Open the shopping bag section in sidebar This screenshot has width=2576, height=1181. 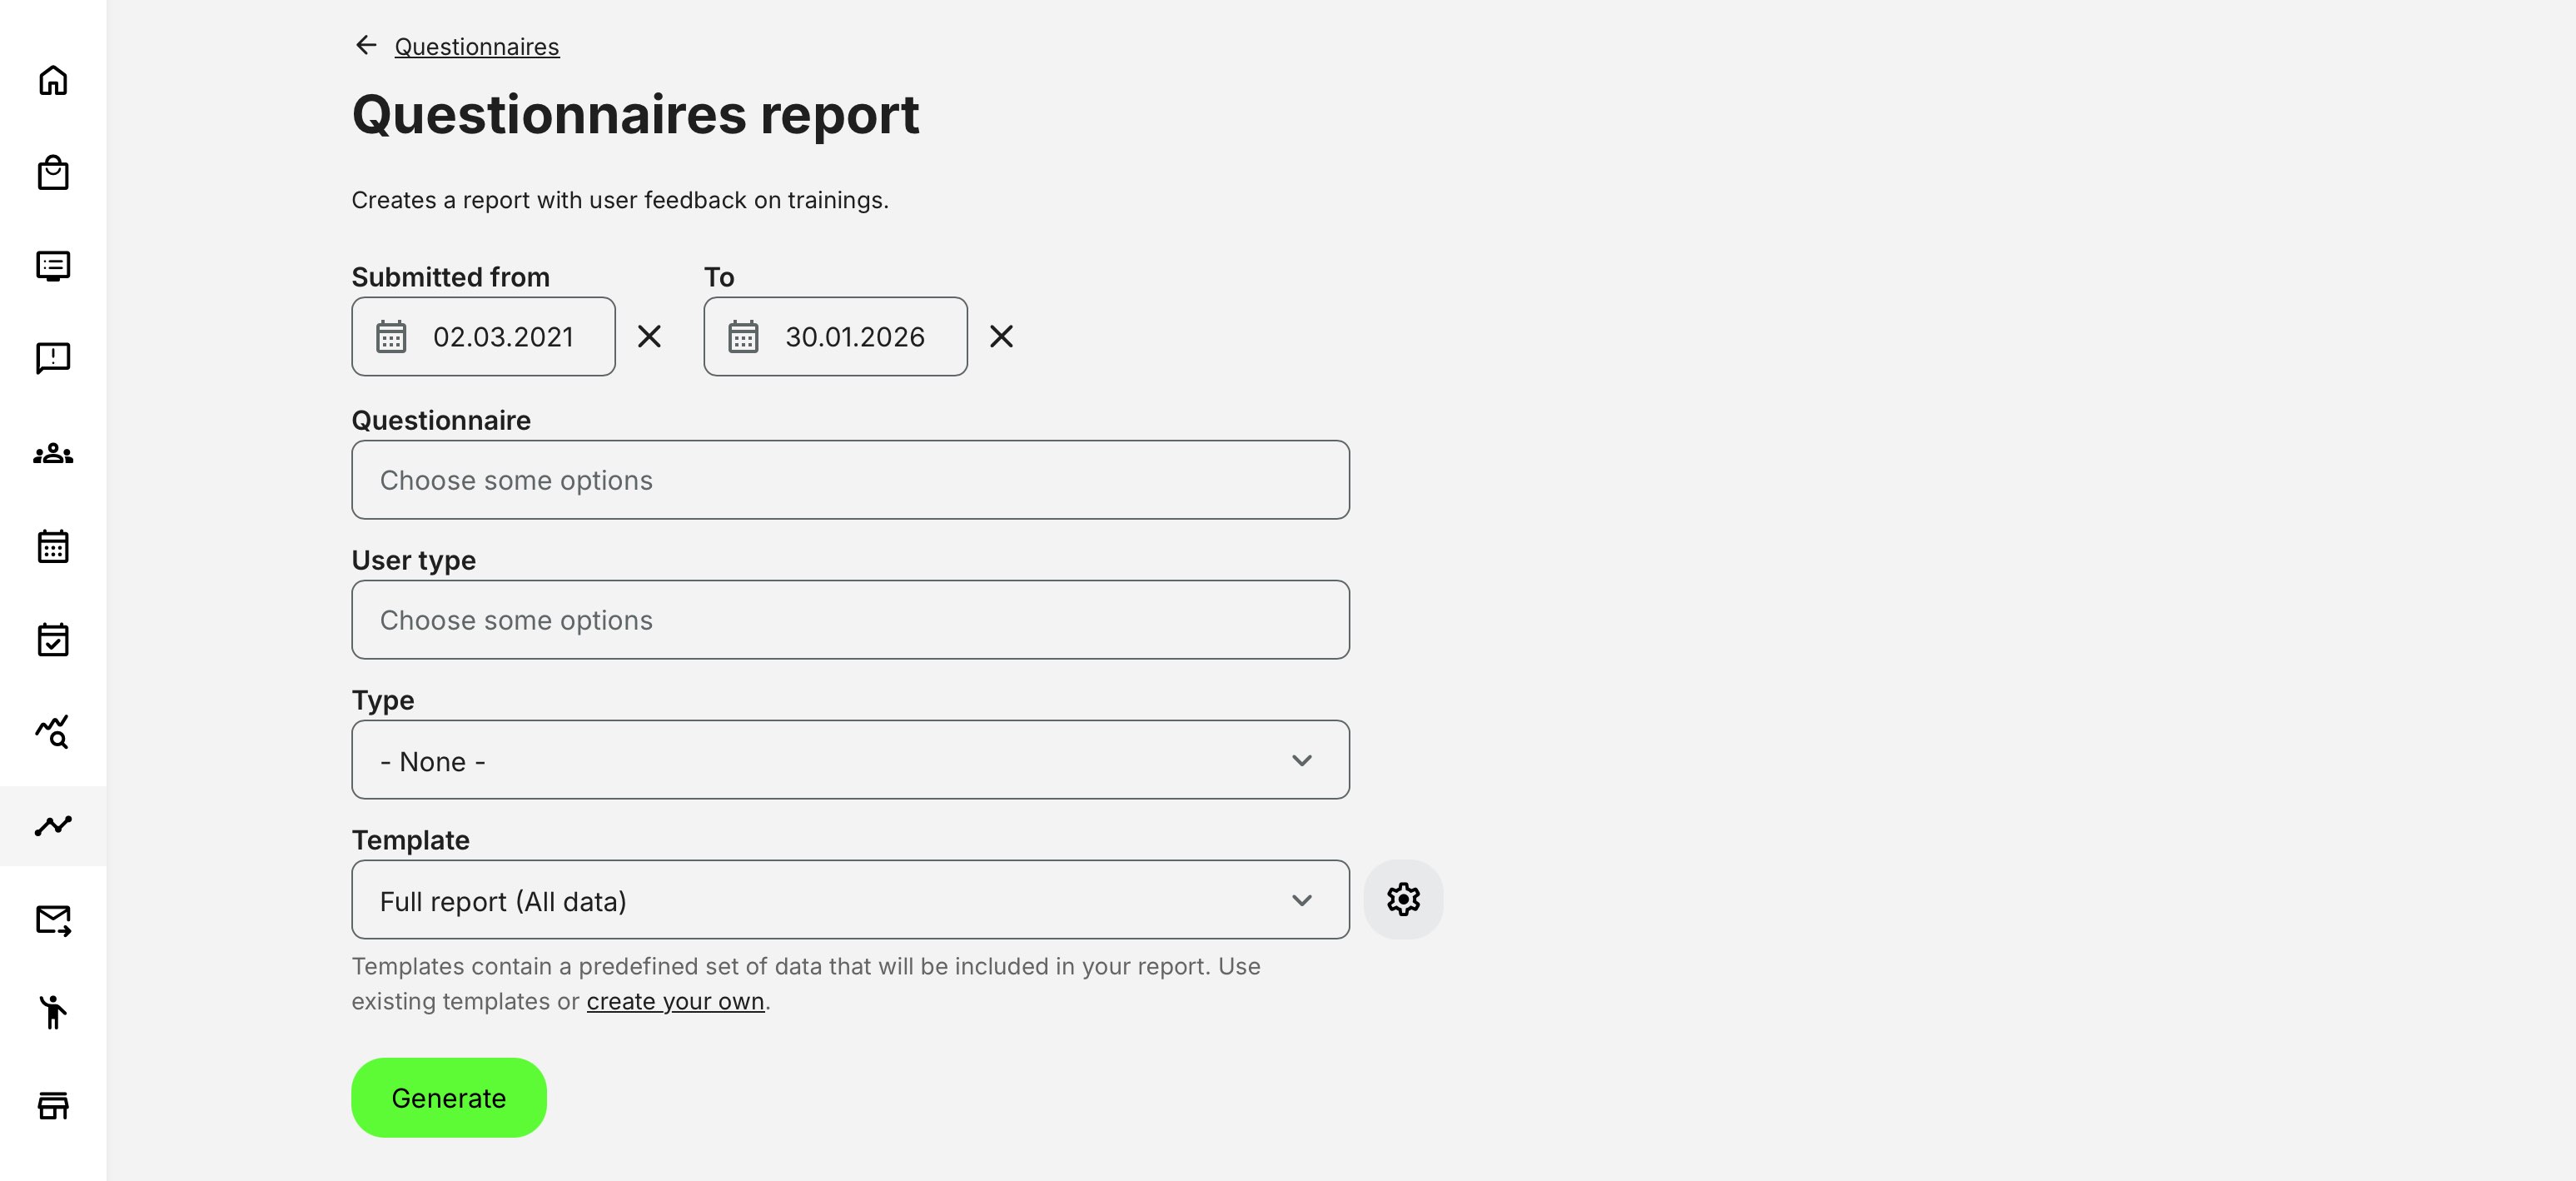(x=54, y=172)
